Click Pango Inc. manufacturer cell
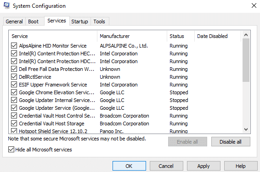This screenshot has width=260, height=172. pos(112,131)
